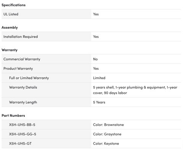Select the UL Listed row label
This screenshot has height=150, width=183.
coord(11,14)
